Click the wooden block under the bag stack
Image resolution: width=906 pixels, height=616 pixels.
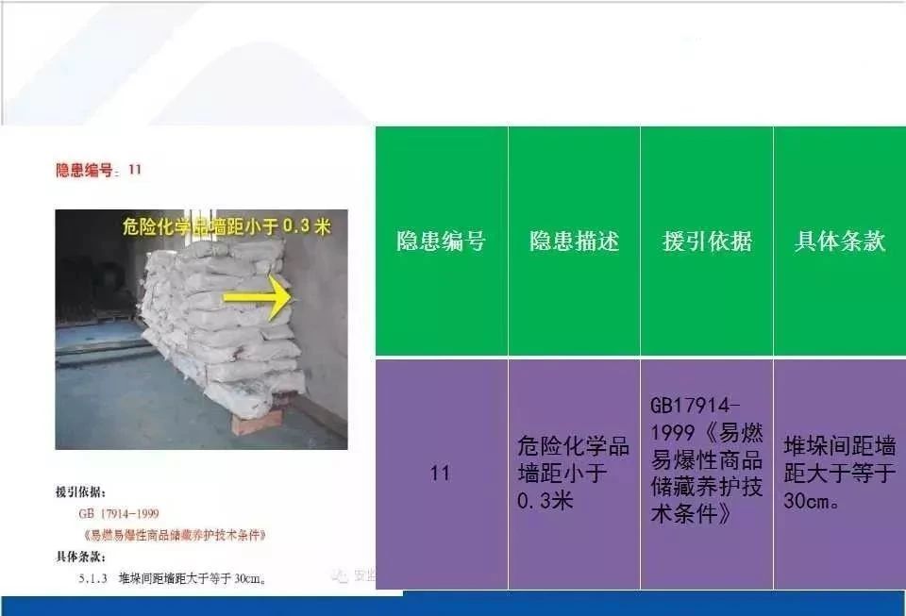[x=257, y=421]
